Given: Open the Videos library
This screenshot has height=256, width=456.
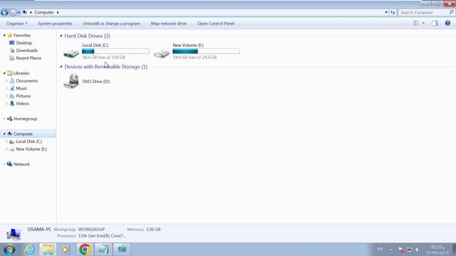Looking at the screenshot, I should click(22, 103).
